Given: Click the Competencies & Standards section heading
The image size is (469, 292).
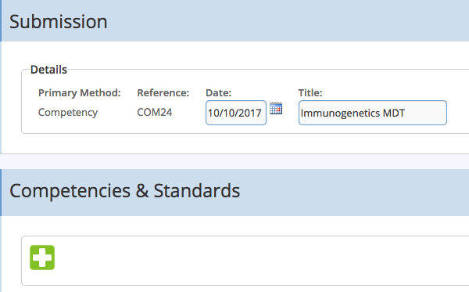Looking at the screenshot, I should click(124, 191).
